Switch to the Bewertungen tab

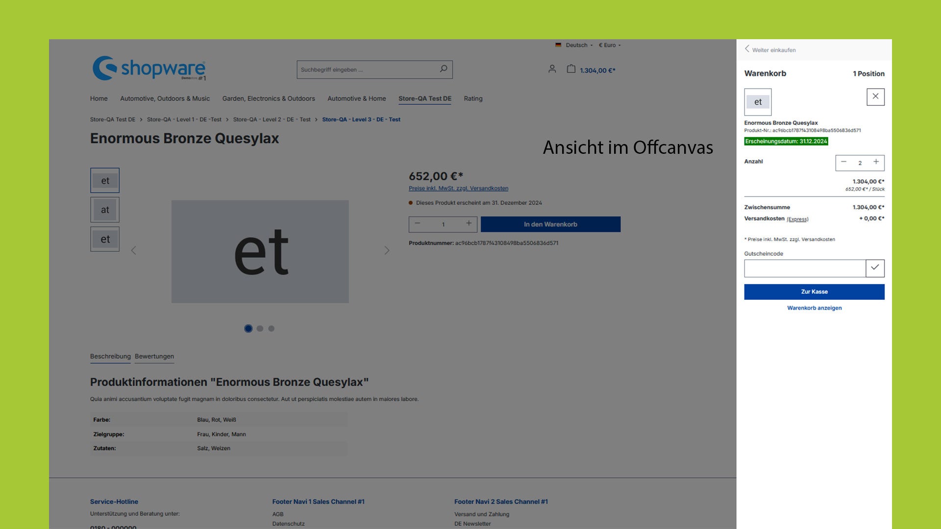pos(154,356)
